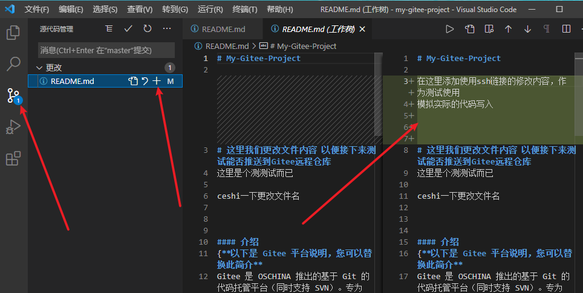The height and width of the screenshot is (293, 583).
Task: Click # My-Gitee-Project breadcrumb symbol
Action: (x=302, y=46)
